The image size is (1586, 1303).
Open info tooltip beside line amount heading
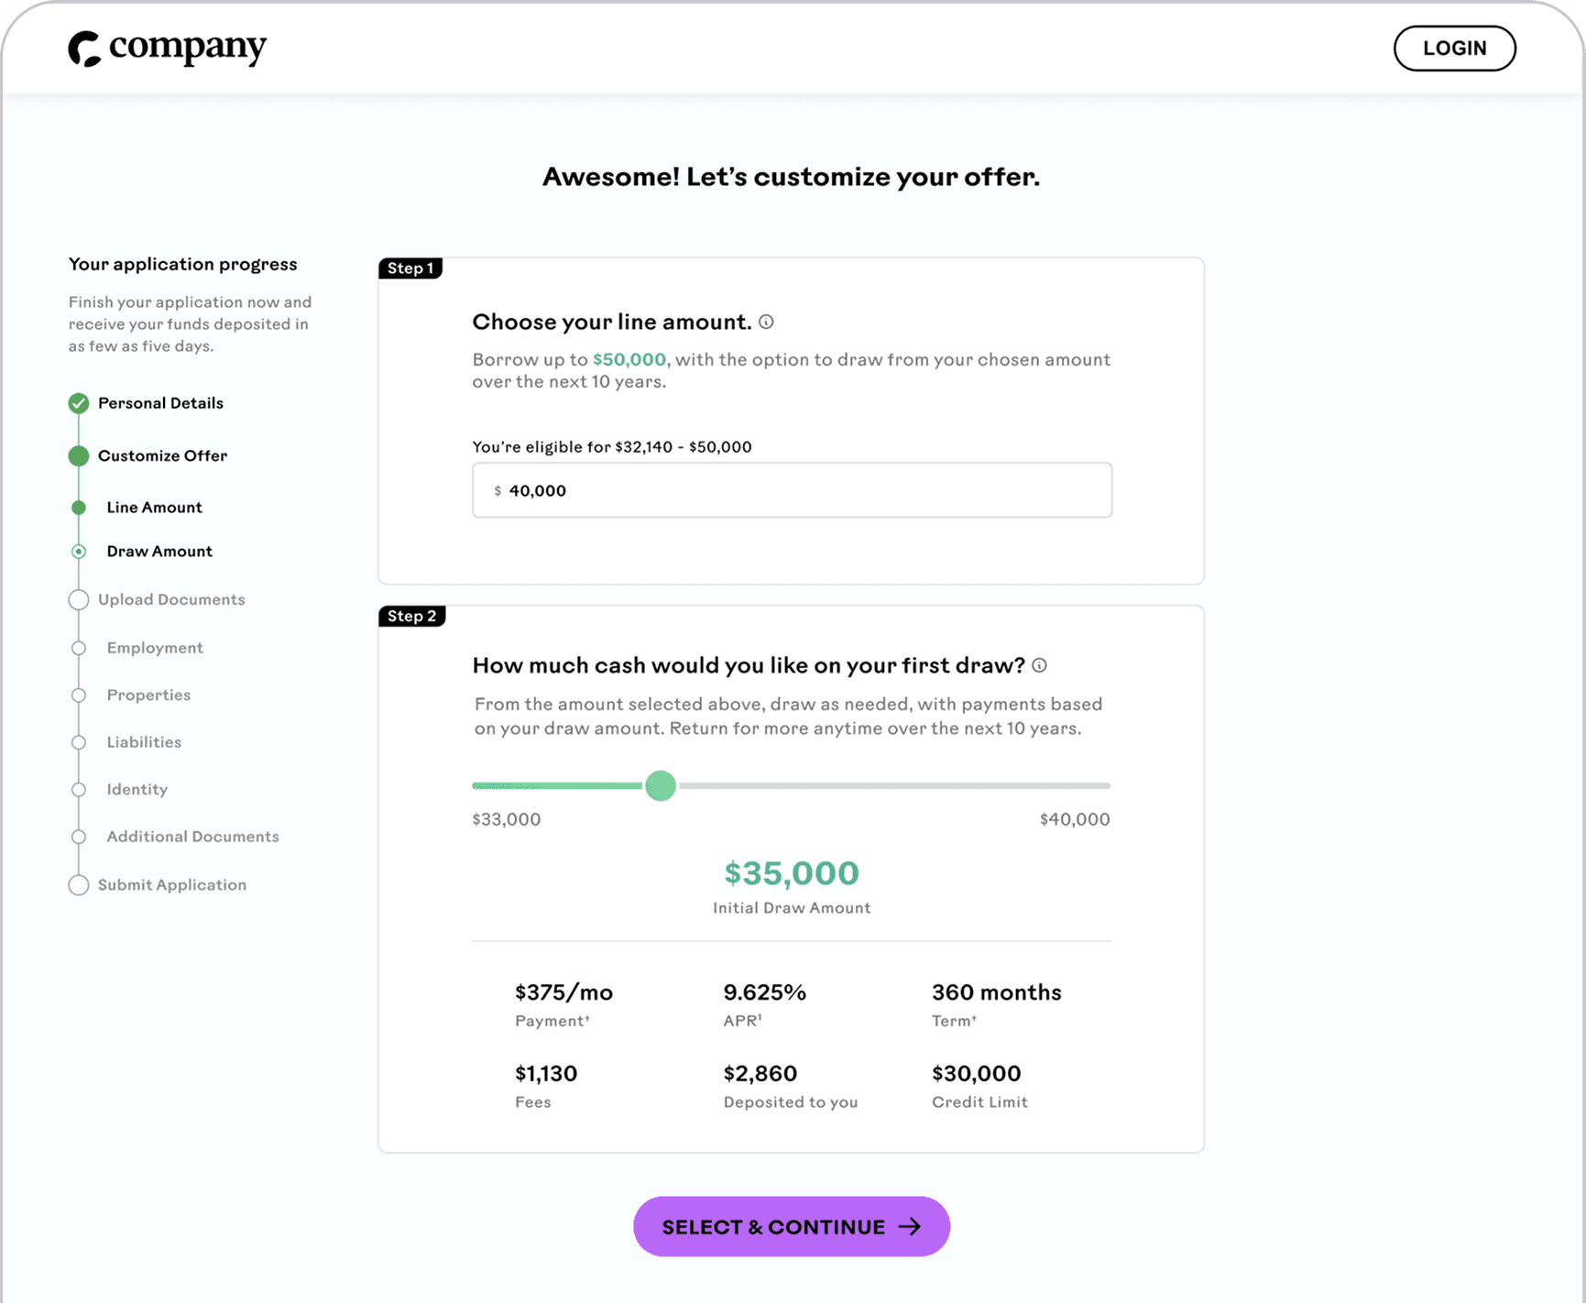pyautogui.click(x=766, y=322)
